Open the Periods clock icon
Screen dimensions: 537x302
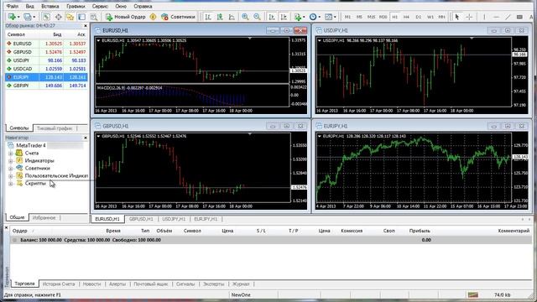(x=313, y=17)
